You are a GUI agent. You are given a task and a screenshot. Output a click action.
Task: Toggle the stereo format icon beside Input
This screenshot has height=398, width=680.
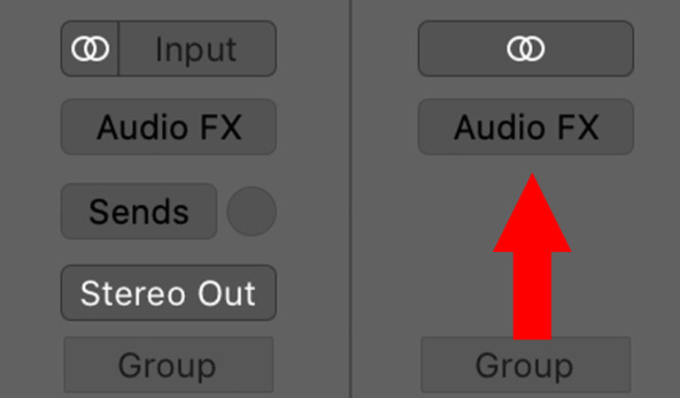coord(89,49)
